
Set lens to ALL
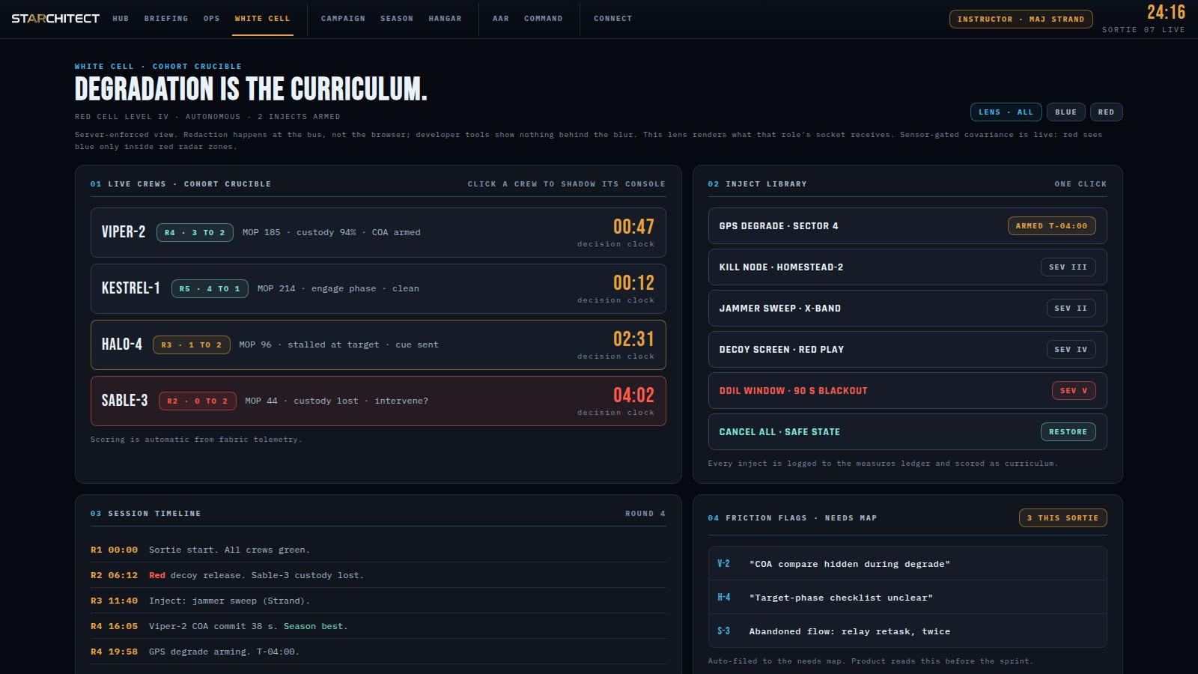pyautogui.click(x=1006, y=112)
